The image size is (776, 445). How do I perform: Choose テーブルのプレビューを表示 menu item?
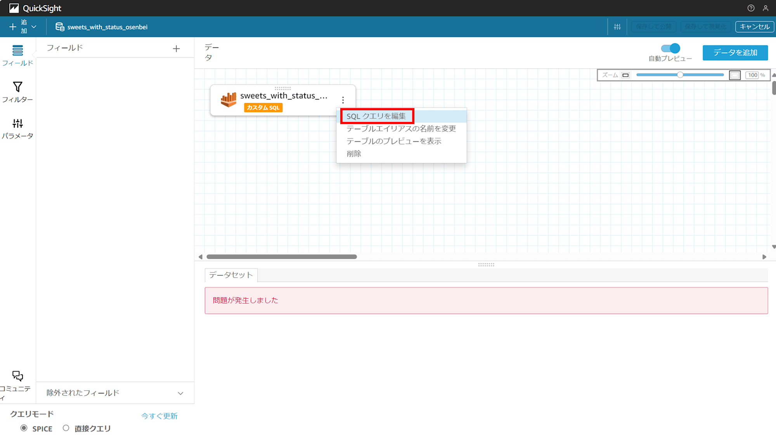click(x=402, y=141)
